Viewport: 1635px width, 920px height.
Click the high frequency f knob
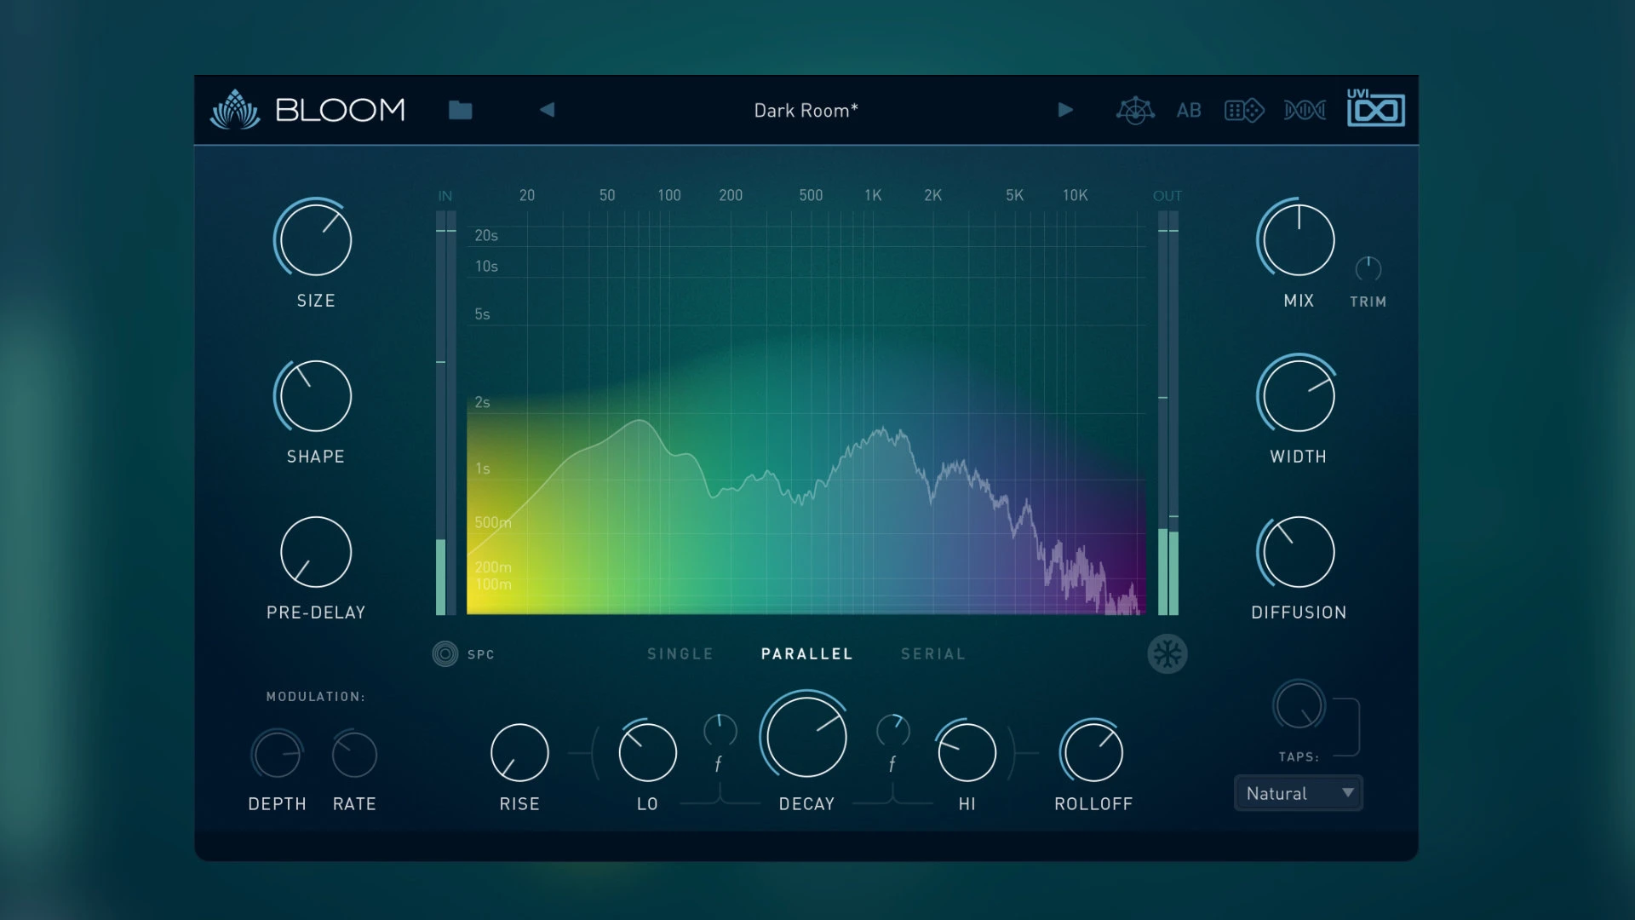(x=893, y=730)
